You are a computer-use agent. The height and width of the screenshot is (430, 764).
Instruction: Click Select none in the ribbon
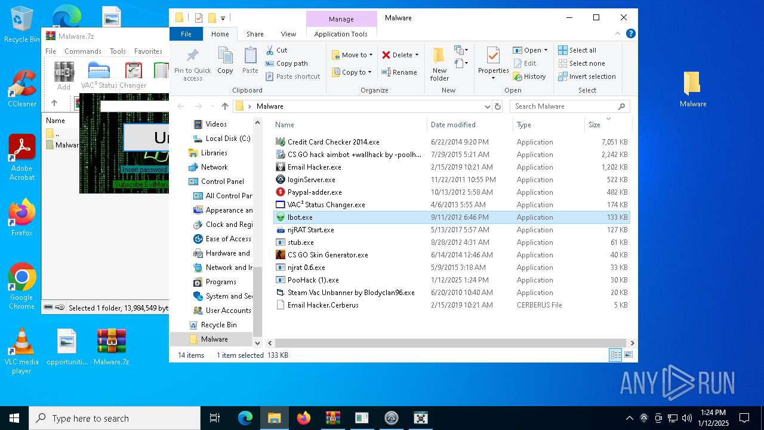point(582,63)
